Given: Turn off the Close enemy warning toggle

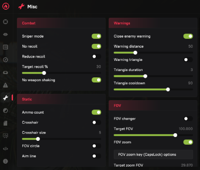Looking at the screenshot, I should point(188,36).
